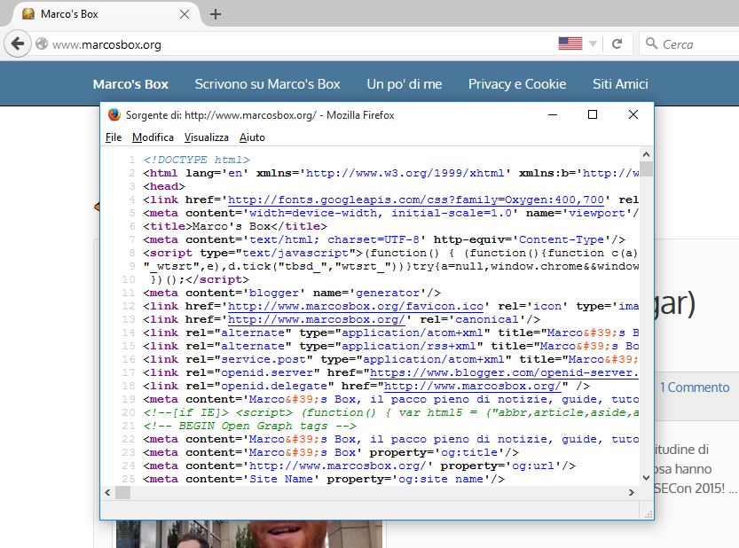Open Privacy e Cookie page
739x548 pixels.
click(x=517, y=84)
